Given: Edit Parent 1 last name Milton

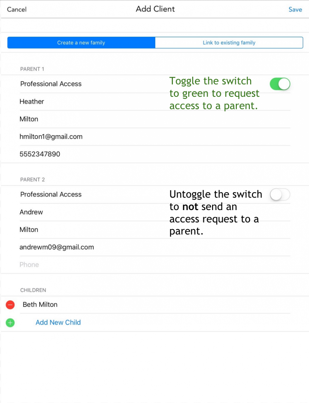Looking at the screenshot, I should click(x=155, y=119).
